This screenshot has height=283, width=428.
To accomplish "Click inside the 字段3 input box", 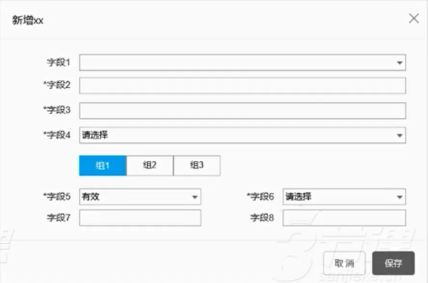I will click(242, 111).
